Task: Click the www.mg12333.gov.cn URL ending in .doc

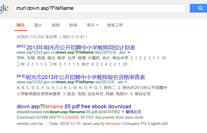Action: point(71,52)
